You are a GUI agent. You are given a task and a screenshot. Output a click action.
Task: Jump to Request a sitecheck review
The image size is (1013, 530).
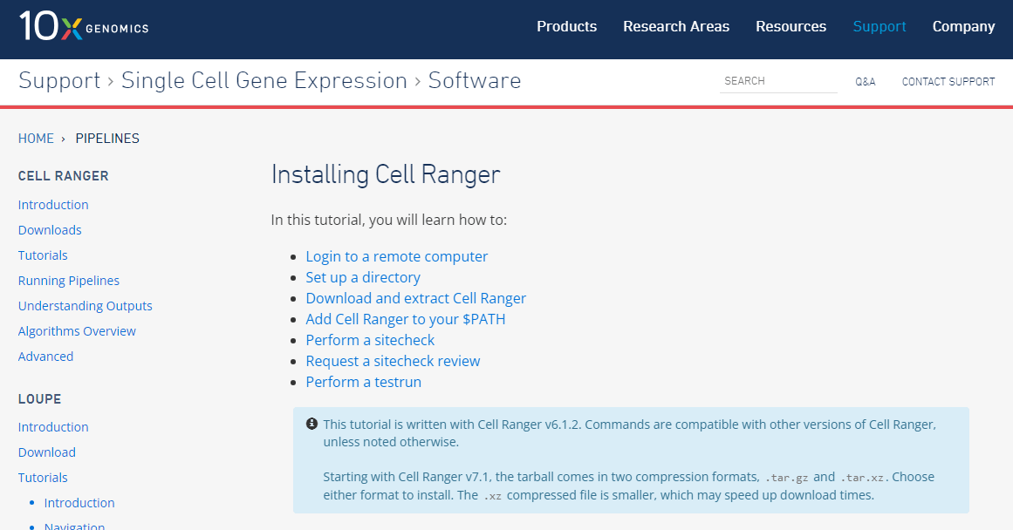tap(393, 361)
